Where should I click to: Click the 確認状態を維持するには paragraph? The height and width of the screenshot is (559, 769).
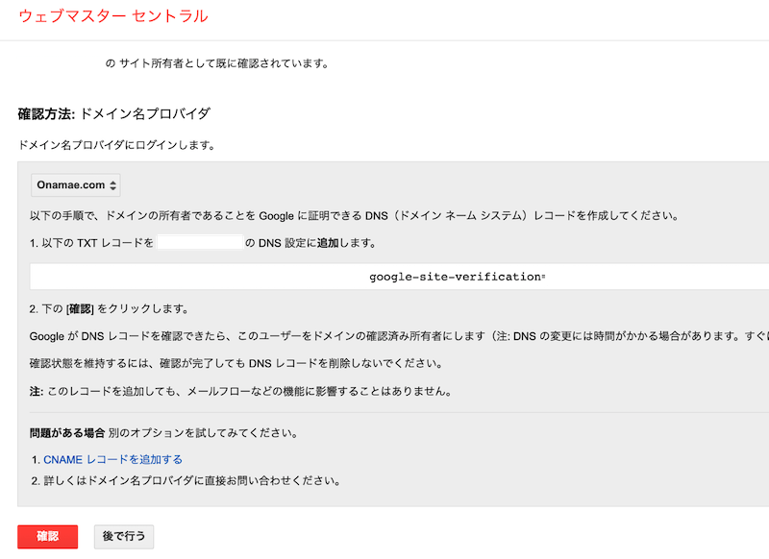[x=236, y=364]
